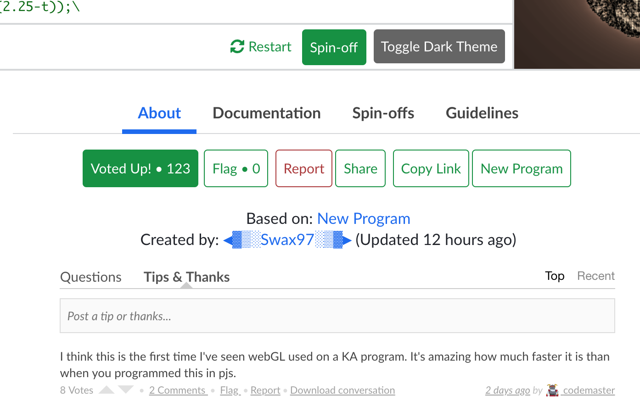This screenshot has height=401, width=640.
Task: Downvote the codemaster comment arrow
Action: click(x=126, y=390)
